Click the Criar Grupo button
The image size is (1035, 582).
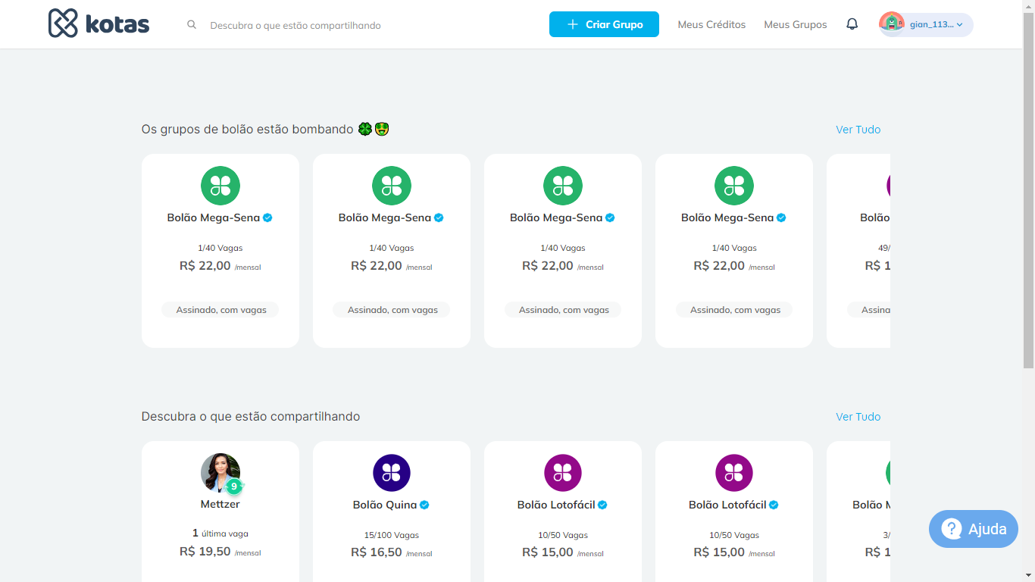604,24
